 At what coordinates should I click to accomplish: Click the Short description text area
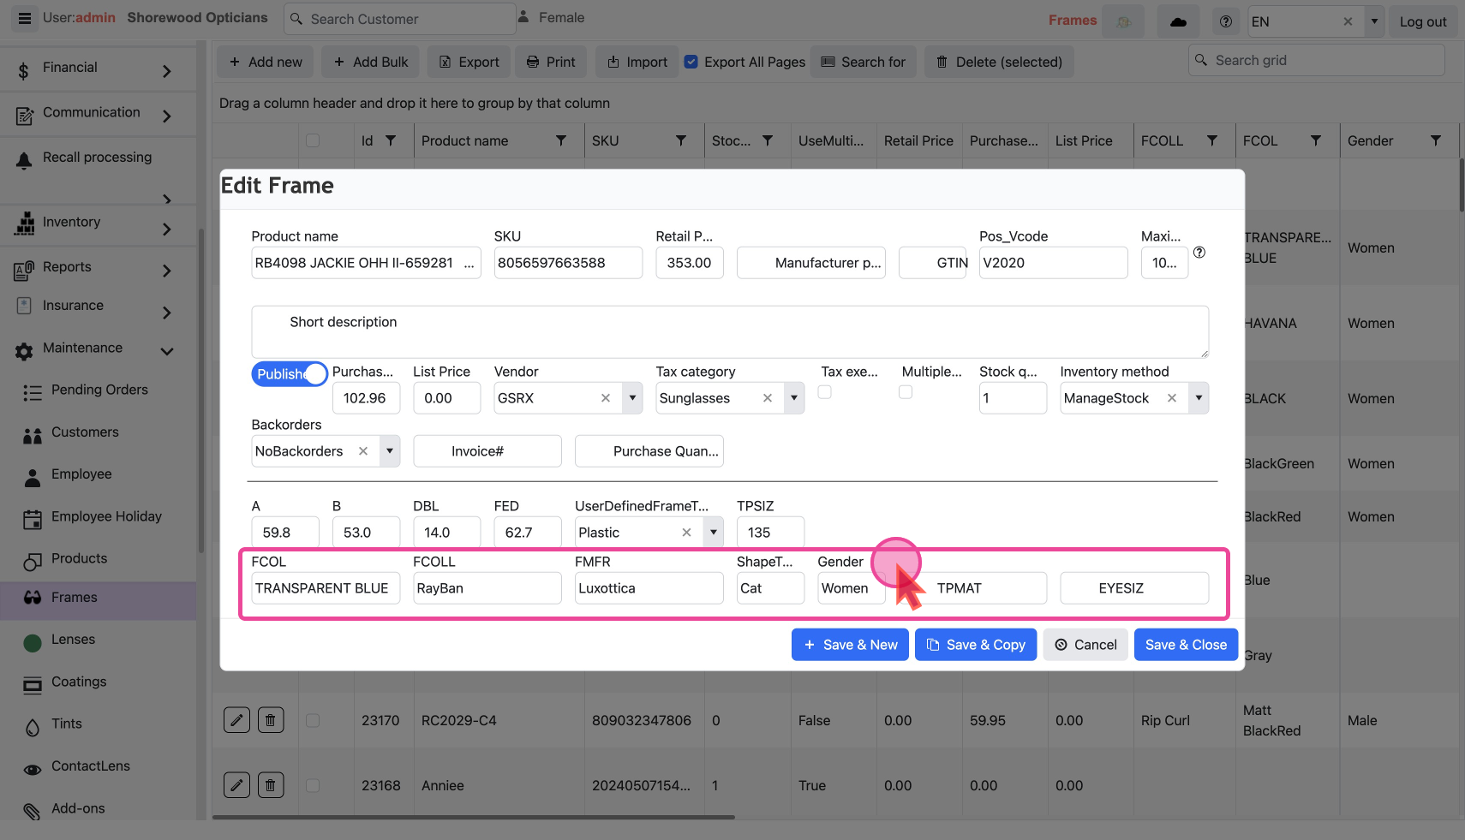(x=729, y=332)
